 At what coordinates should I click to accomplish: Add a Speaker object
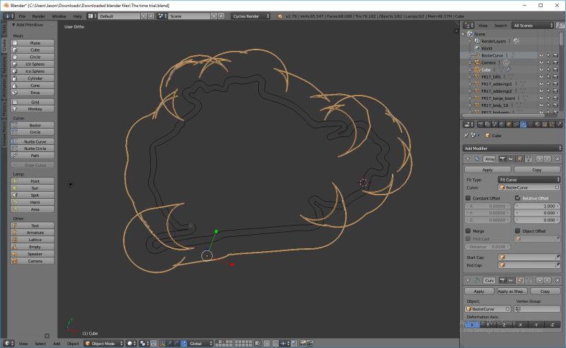tap(33, 254)
